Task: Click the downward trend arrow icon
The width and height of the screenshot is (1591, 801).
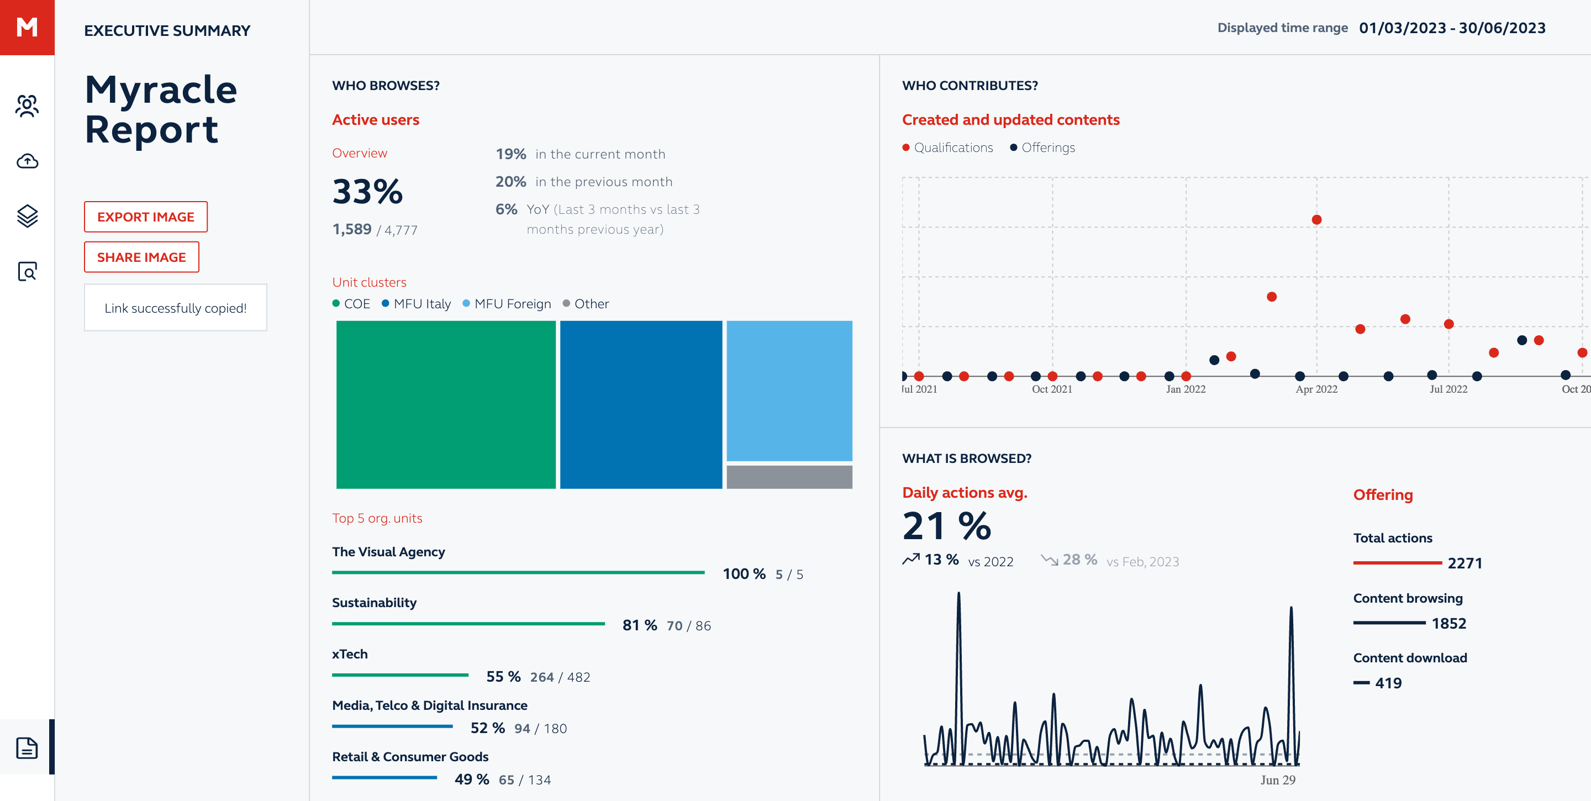Action: click(x=1050, y=560)
